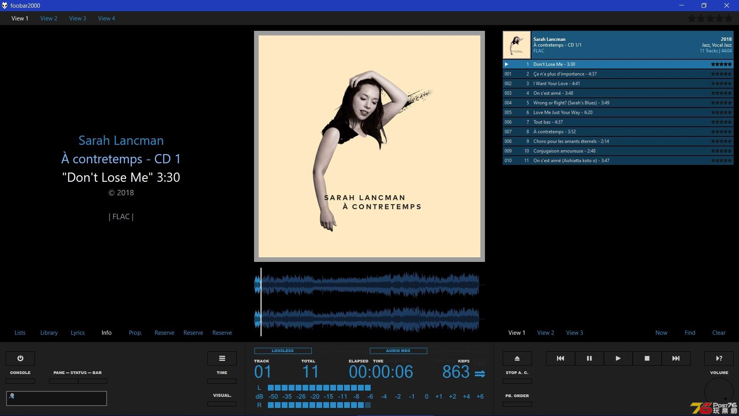Click the eject button above Stop A. C.
Screen dimensions: 739x416
pyautogui.click(x=517, y=358)
